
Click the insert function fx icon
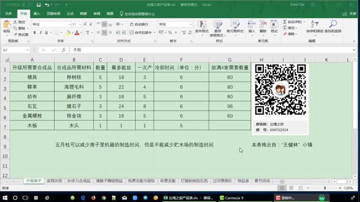click(x=64, y=50)
